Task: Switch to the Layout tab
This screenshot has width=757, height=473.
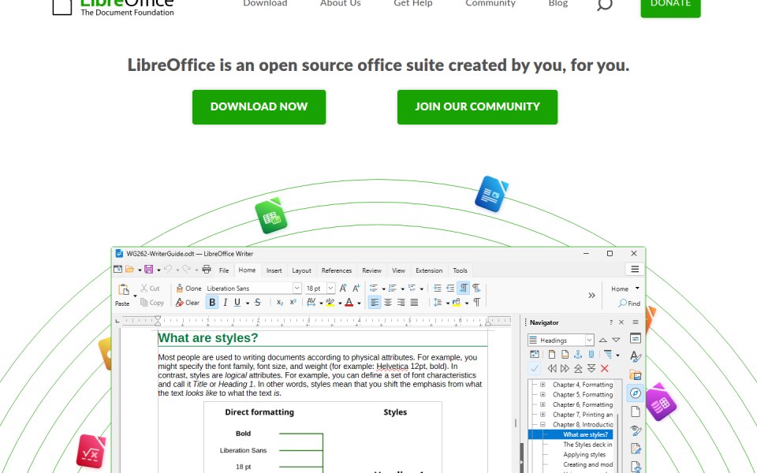Action: [302, 270]
